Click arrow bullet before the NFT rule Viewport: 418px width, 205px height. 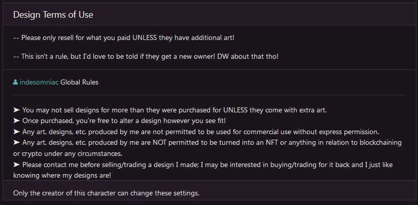pyautogui.click(x=17, y=143)
